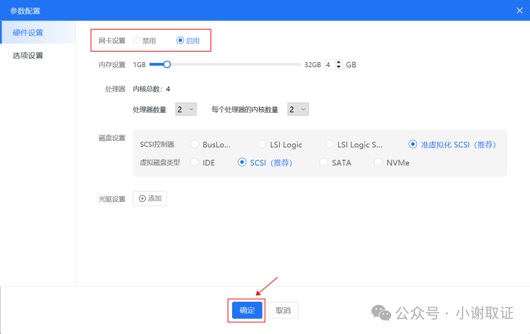530x334 pixels.
Task: Select IDE as virtual disk type
Action: pyautogui.click(x=194, y=162)
